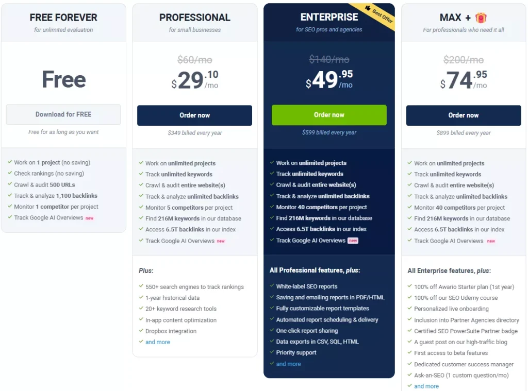528x391 pixels.
Task: Expand 'and more' in Professional features
Action: (157, 342)
